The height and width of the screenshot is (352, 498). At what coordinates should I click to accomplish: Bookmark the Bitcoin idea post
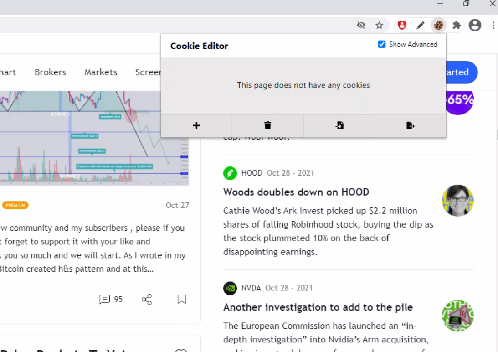pyautogui.click(x=182, y=299)
